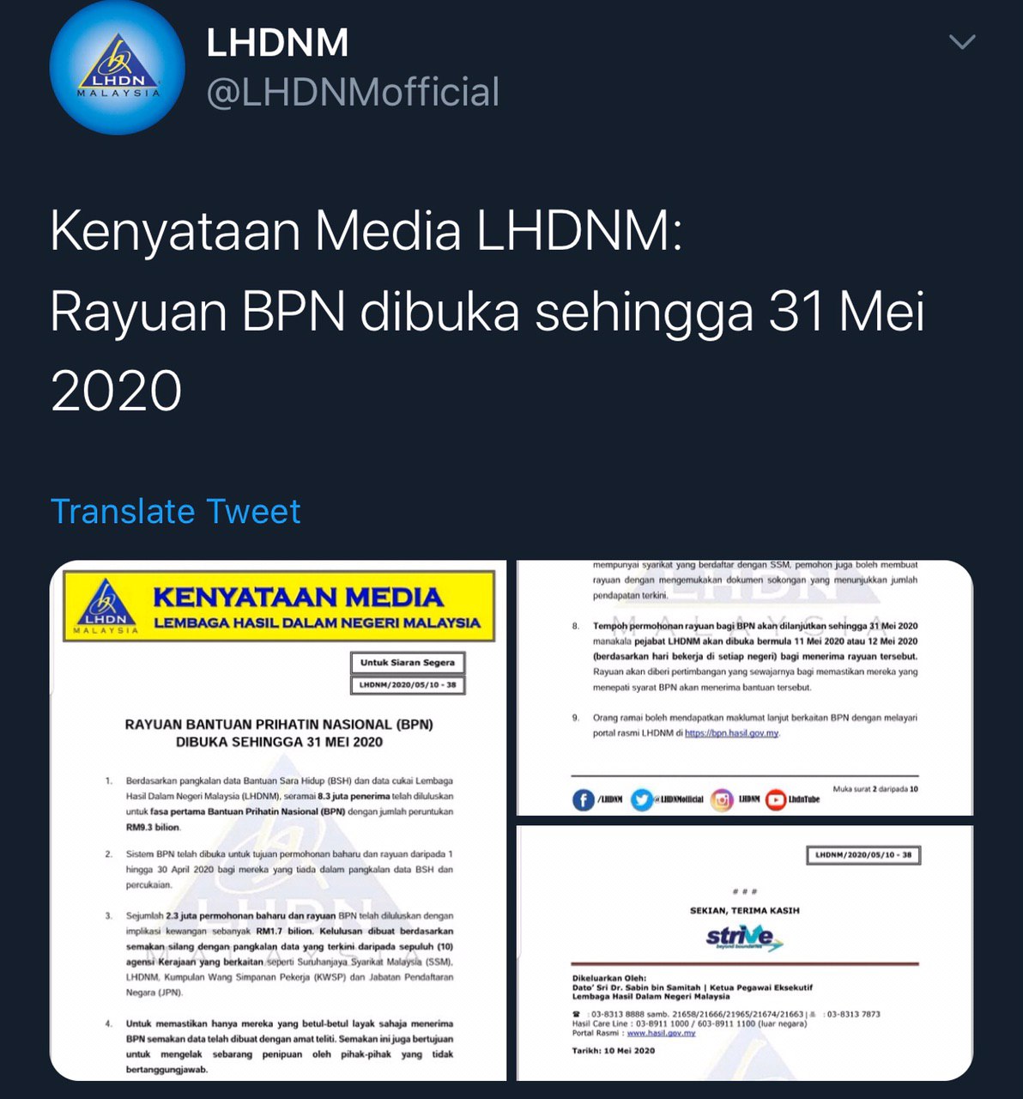Click the bpn.hasil.gov.my link
1023x1099 pixels.
click(x=731, y=733)
